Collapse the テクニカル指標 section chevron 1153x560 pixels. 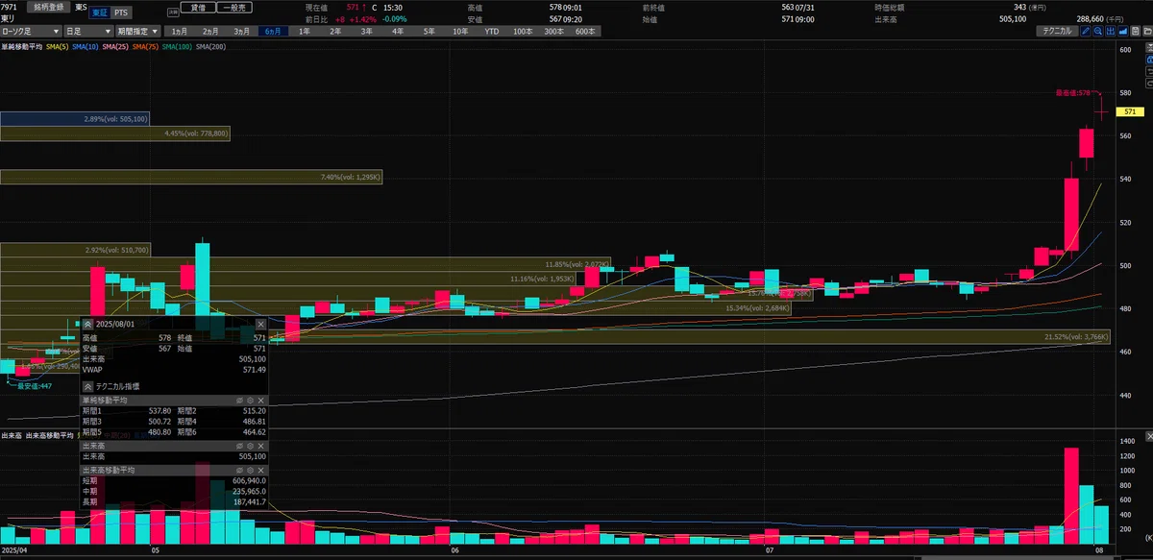tap(88, 386)
